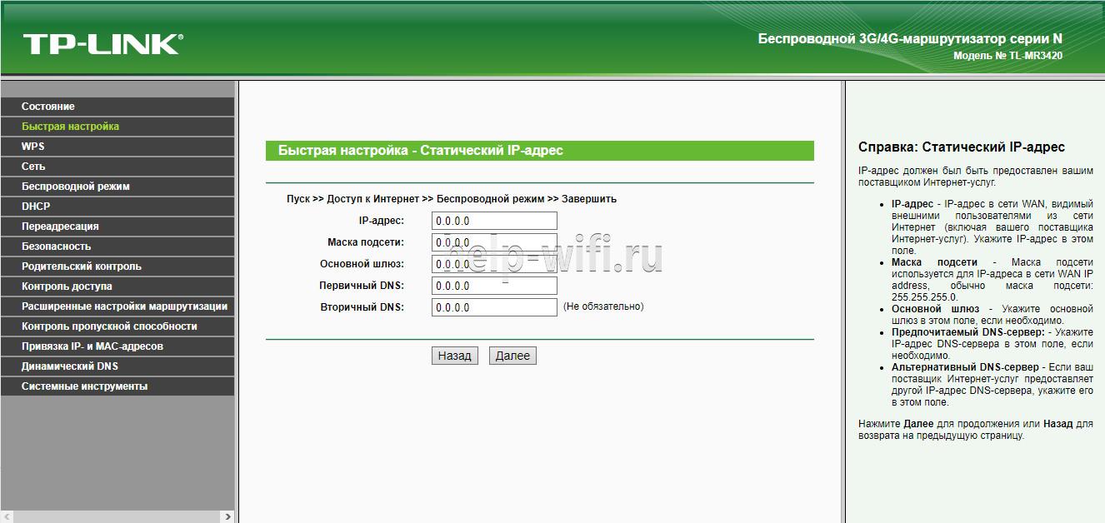Click the Далее button

512,356
